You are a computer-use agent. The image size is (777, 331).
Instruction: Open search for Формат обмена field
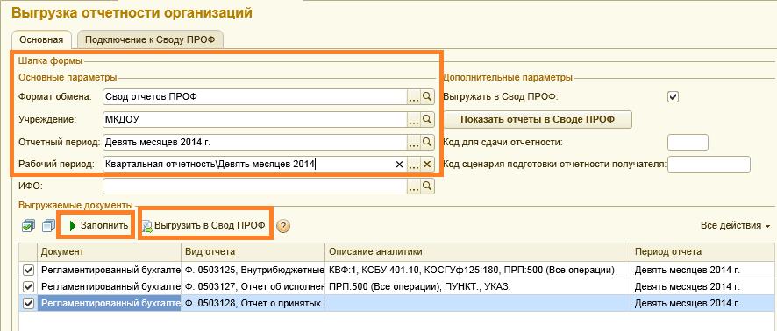[x=427, y=97]
